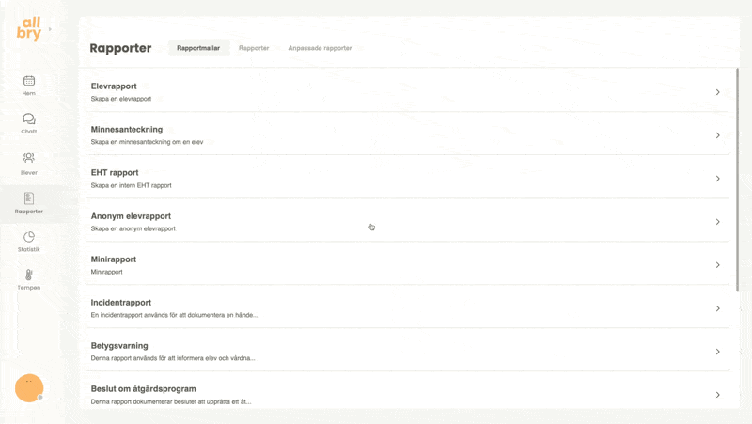Viewport: 752px width, 424px height.
Task: Click the allbry logo
Action: click(x=29, y=29)
